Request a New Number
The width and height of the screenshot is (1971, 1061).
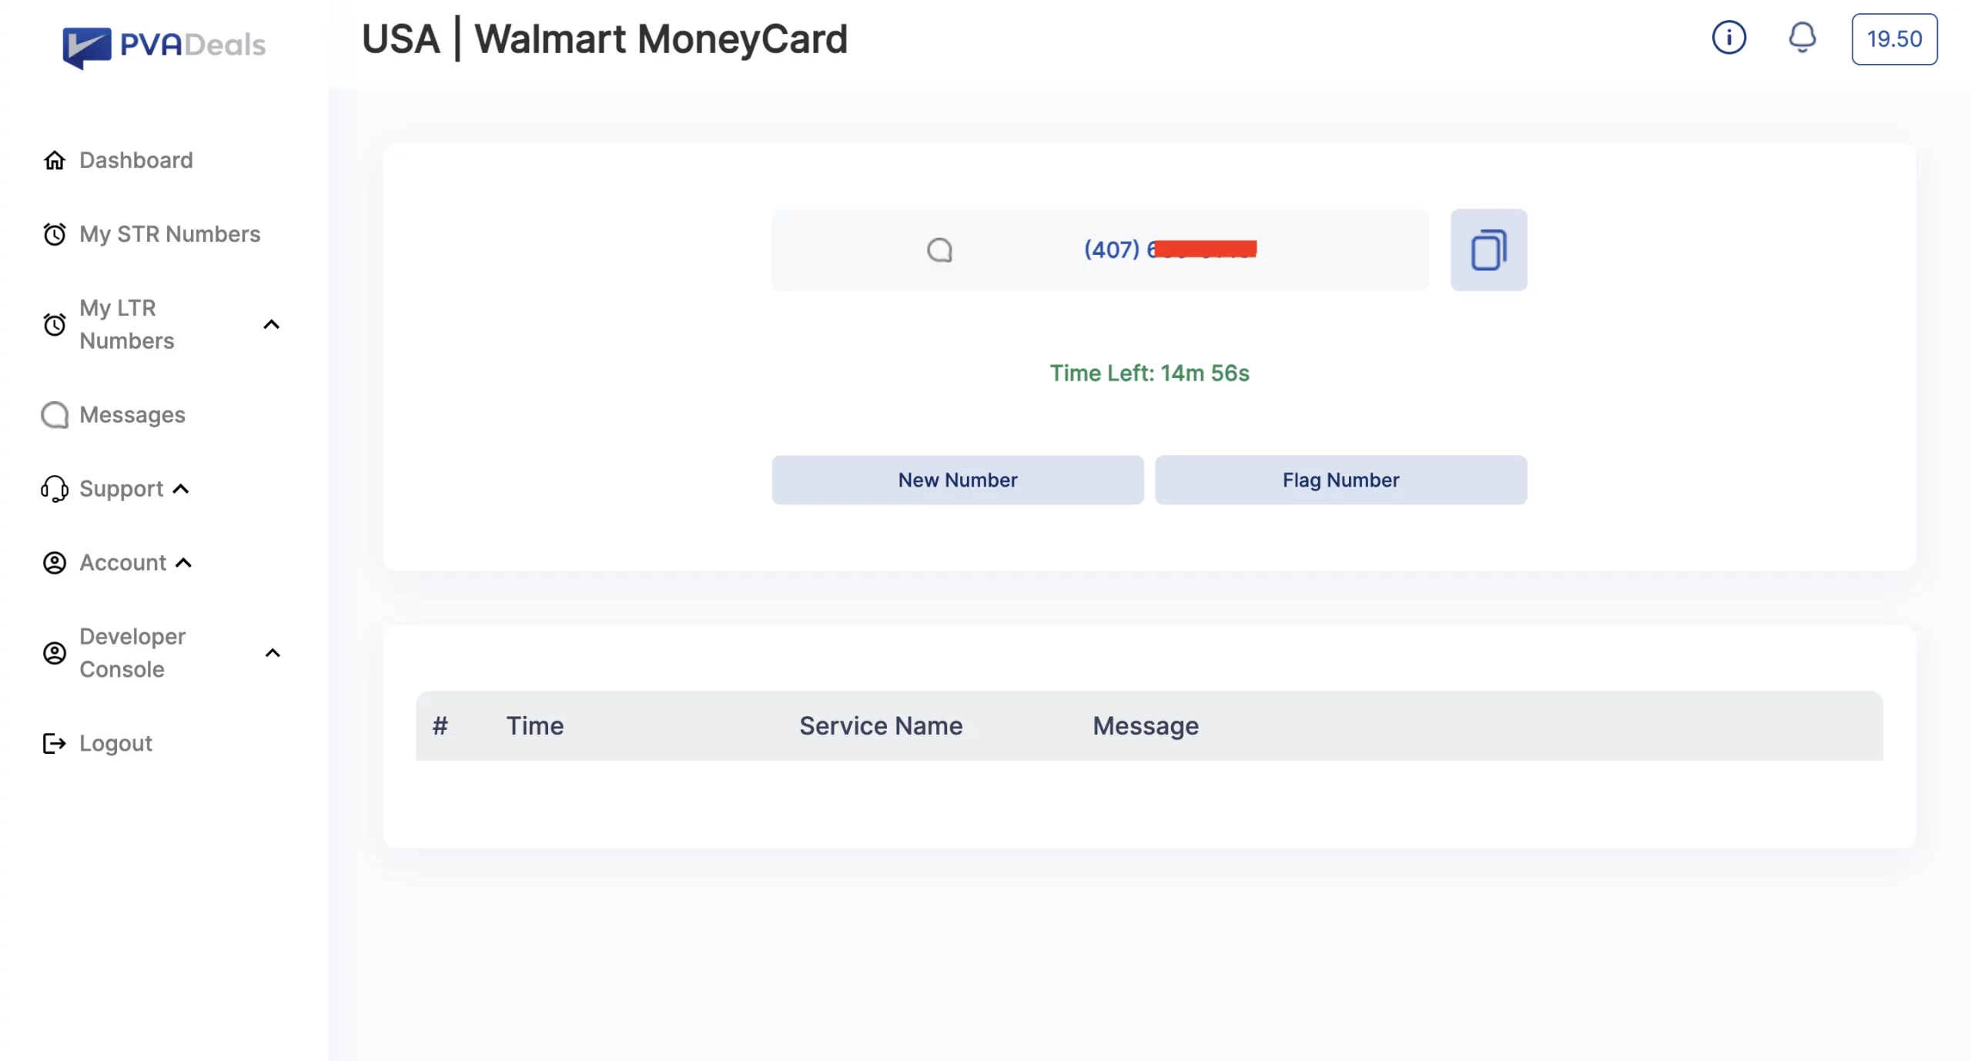(x=957, y=480)
